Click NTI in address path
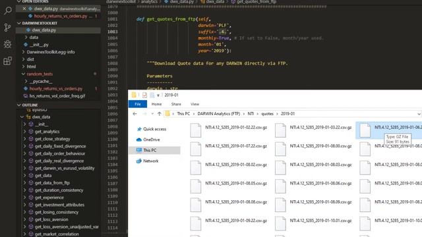The image size is (422, 237). (x=251, y=114)
